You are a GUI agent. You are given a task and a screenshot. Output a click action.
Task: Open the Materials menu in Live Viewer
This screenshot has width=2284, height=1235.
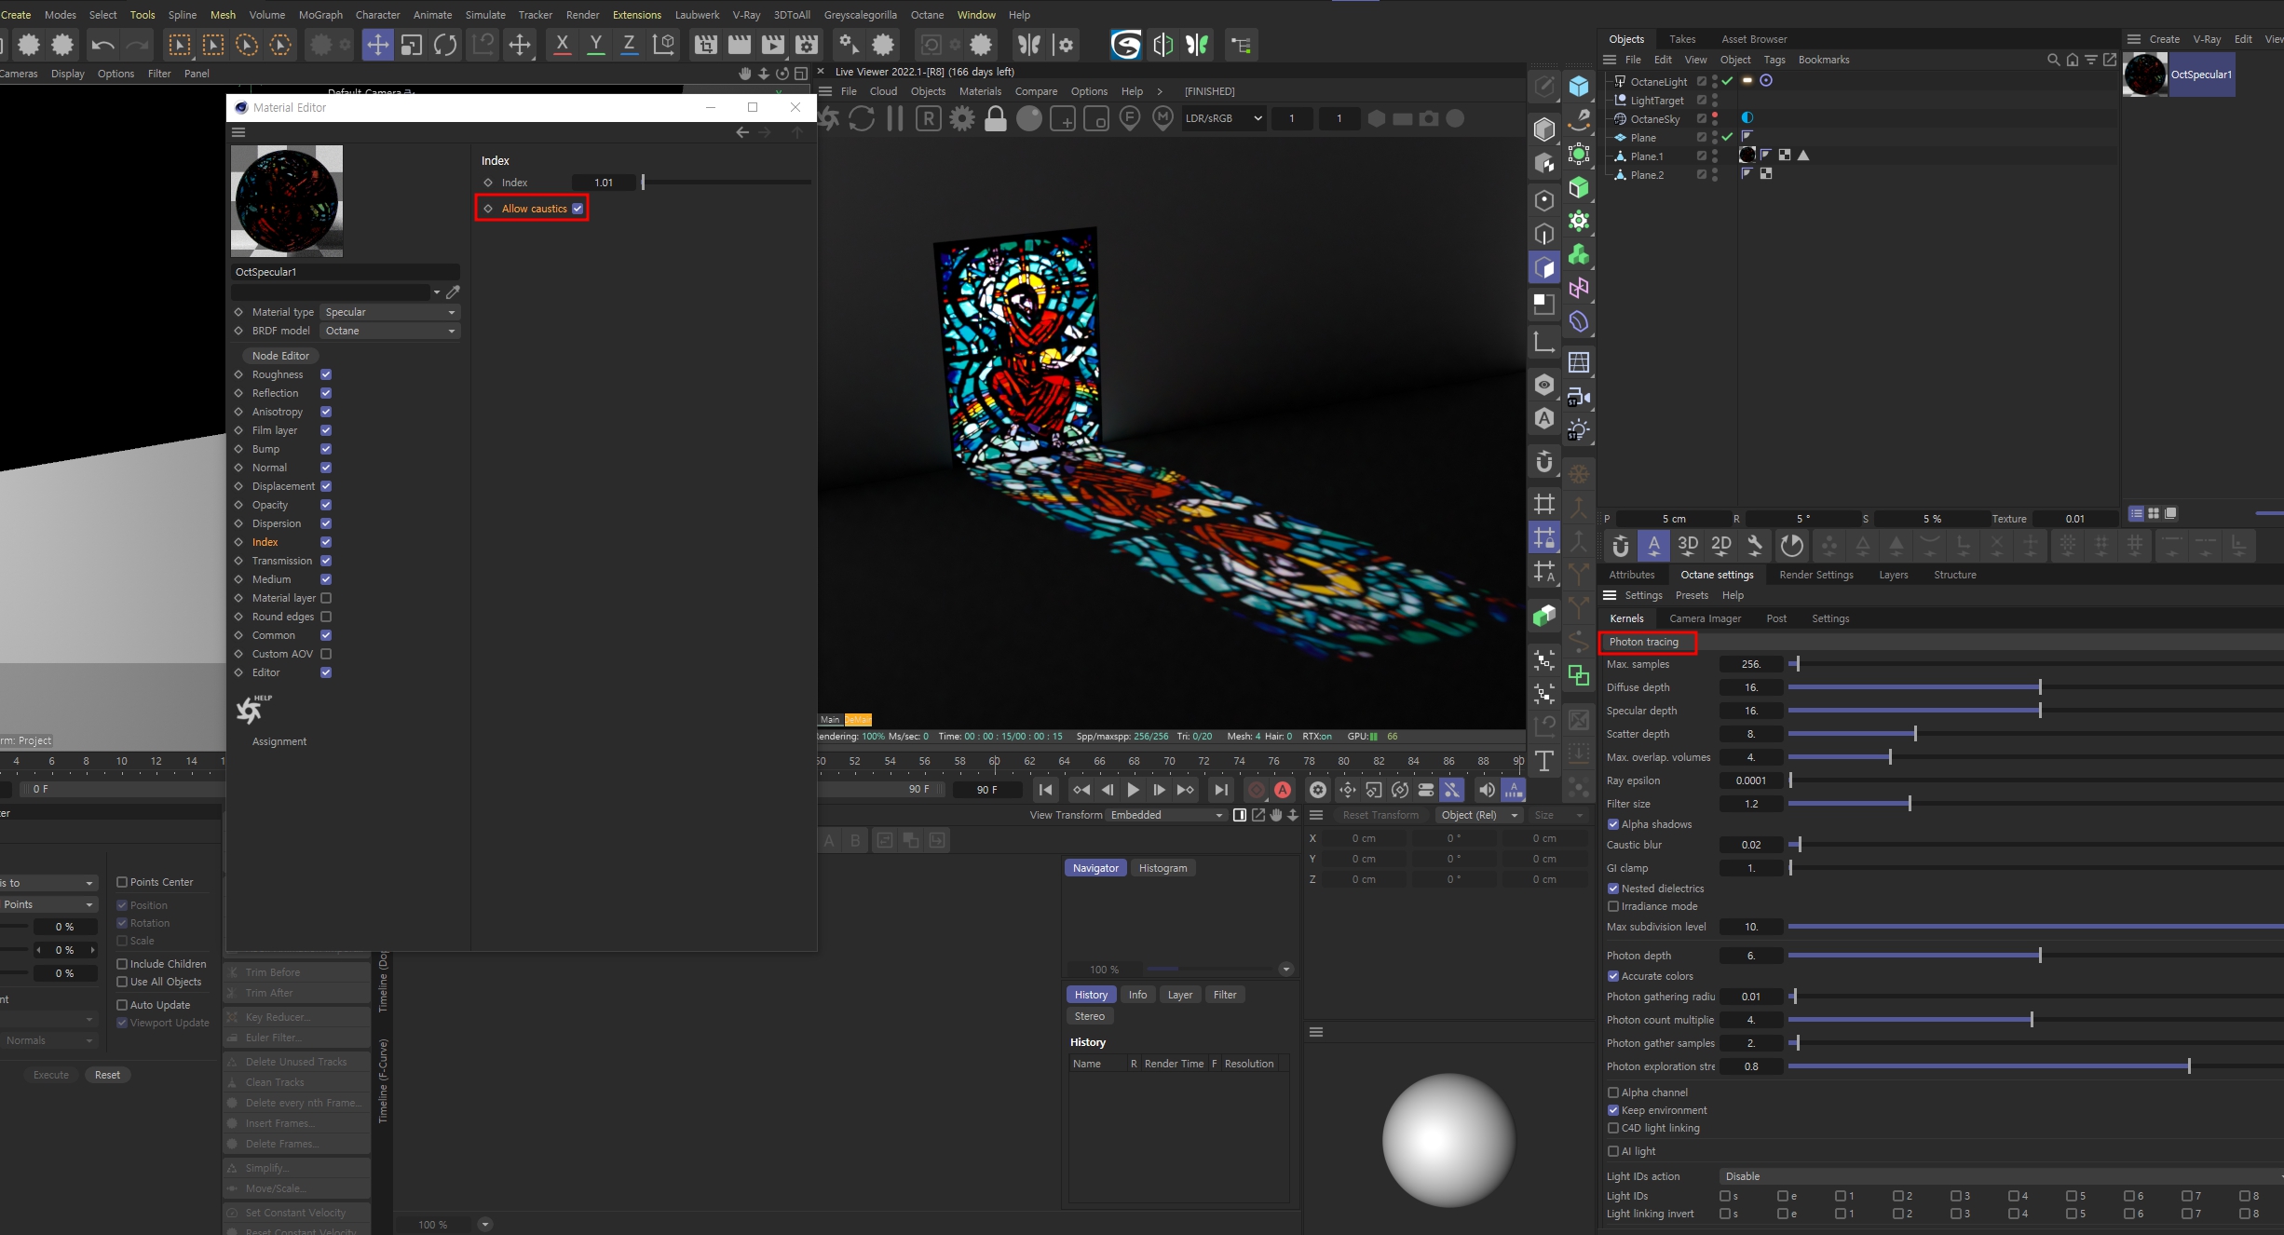click(980, 91)
